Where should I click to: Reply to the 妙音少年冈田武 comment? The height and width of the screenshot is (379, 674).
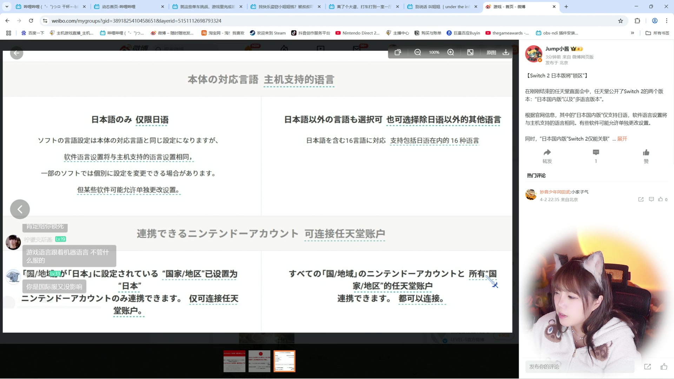[651, 199]
